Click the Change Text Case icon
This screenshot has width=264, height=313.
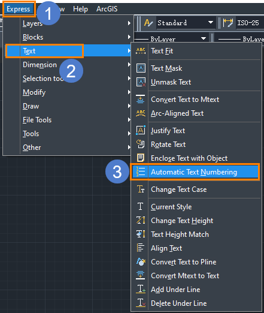[x=141, y=189]
